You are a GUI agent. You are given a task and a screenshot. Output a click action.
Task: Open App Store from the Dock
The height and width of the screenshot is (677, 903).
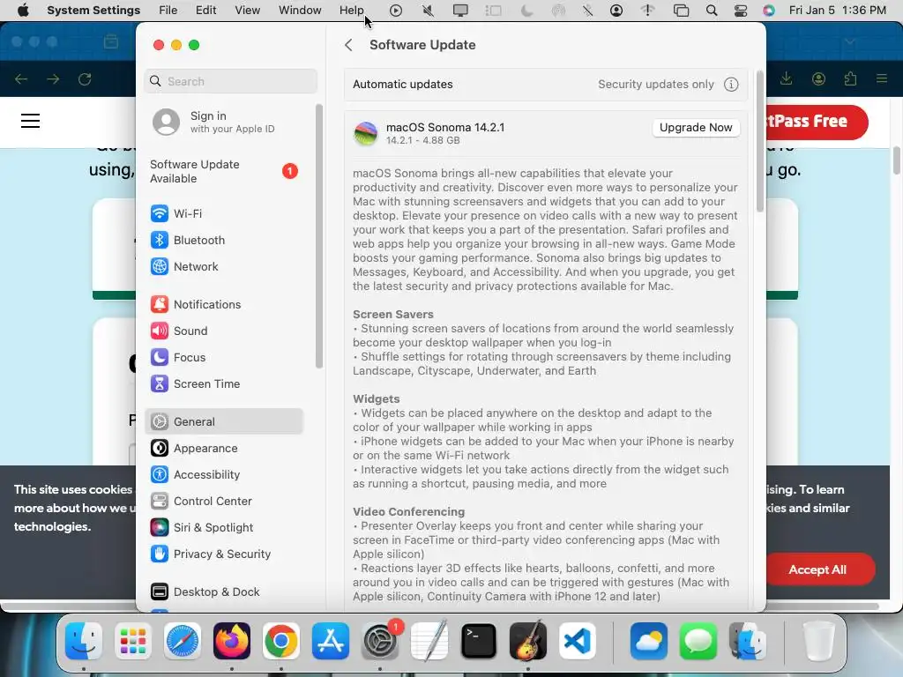click(x=331, y=641)
